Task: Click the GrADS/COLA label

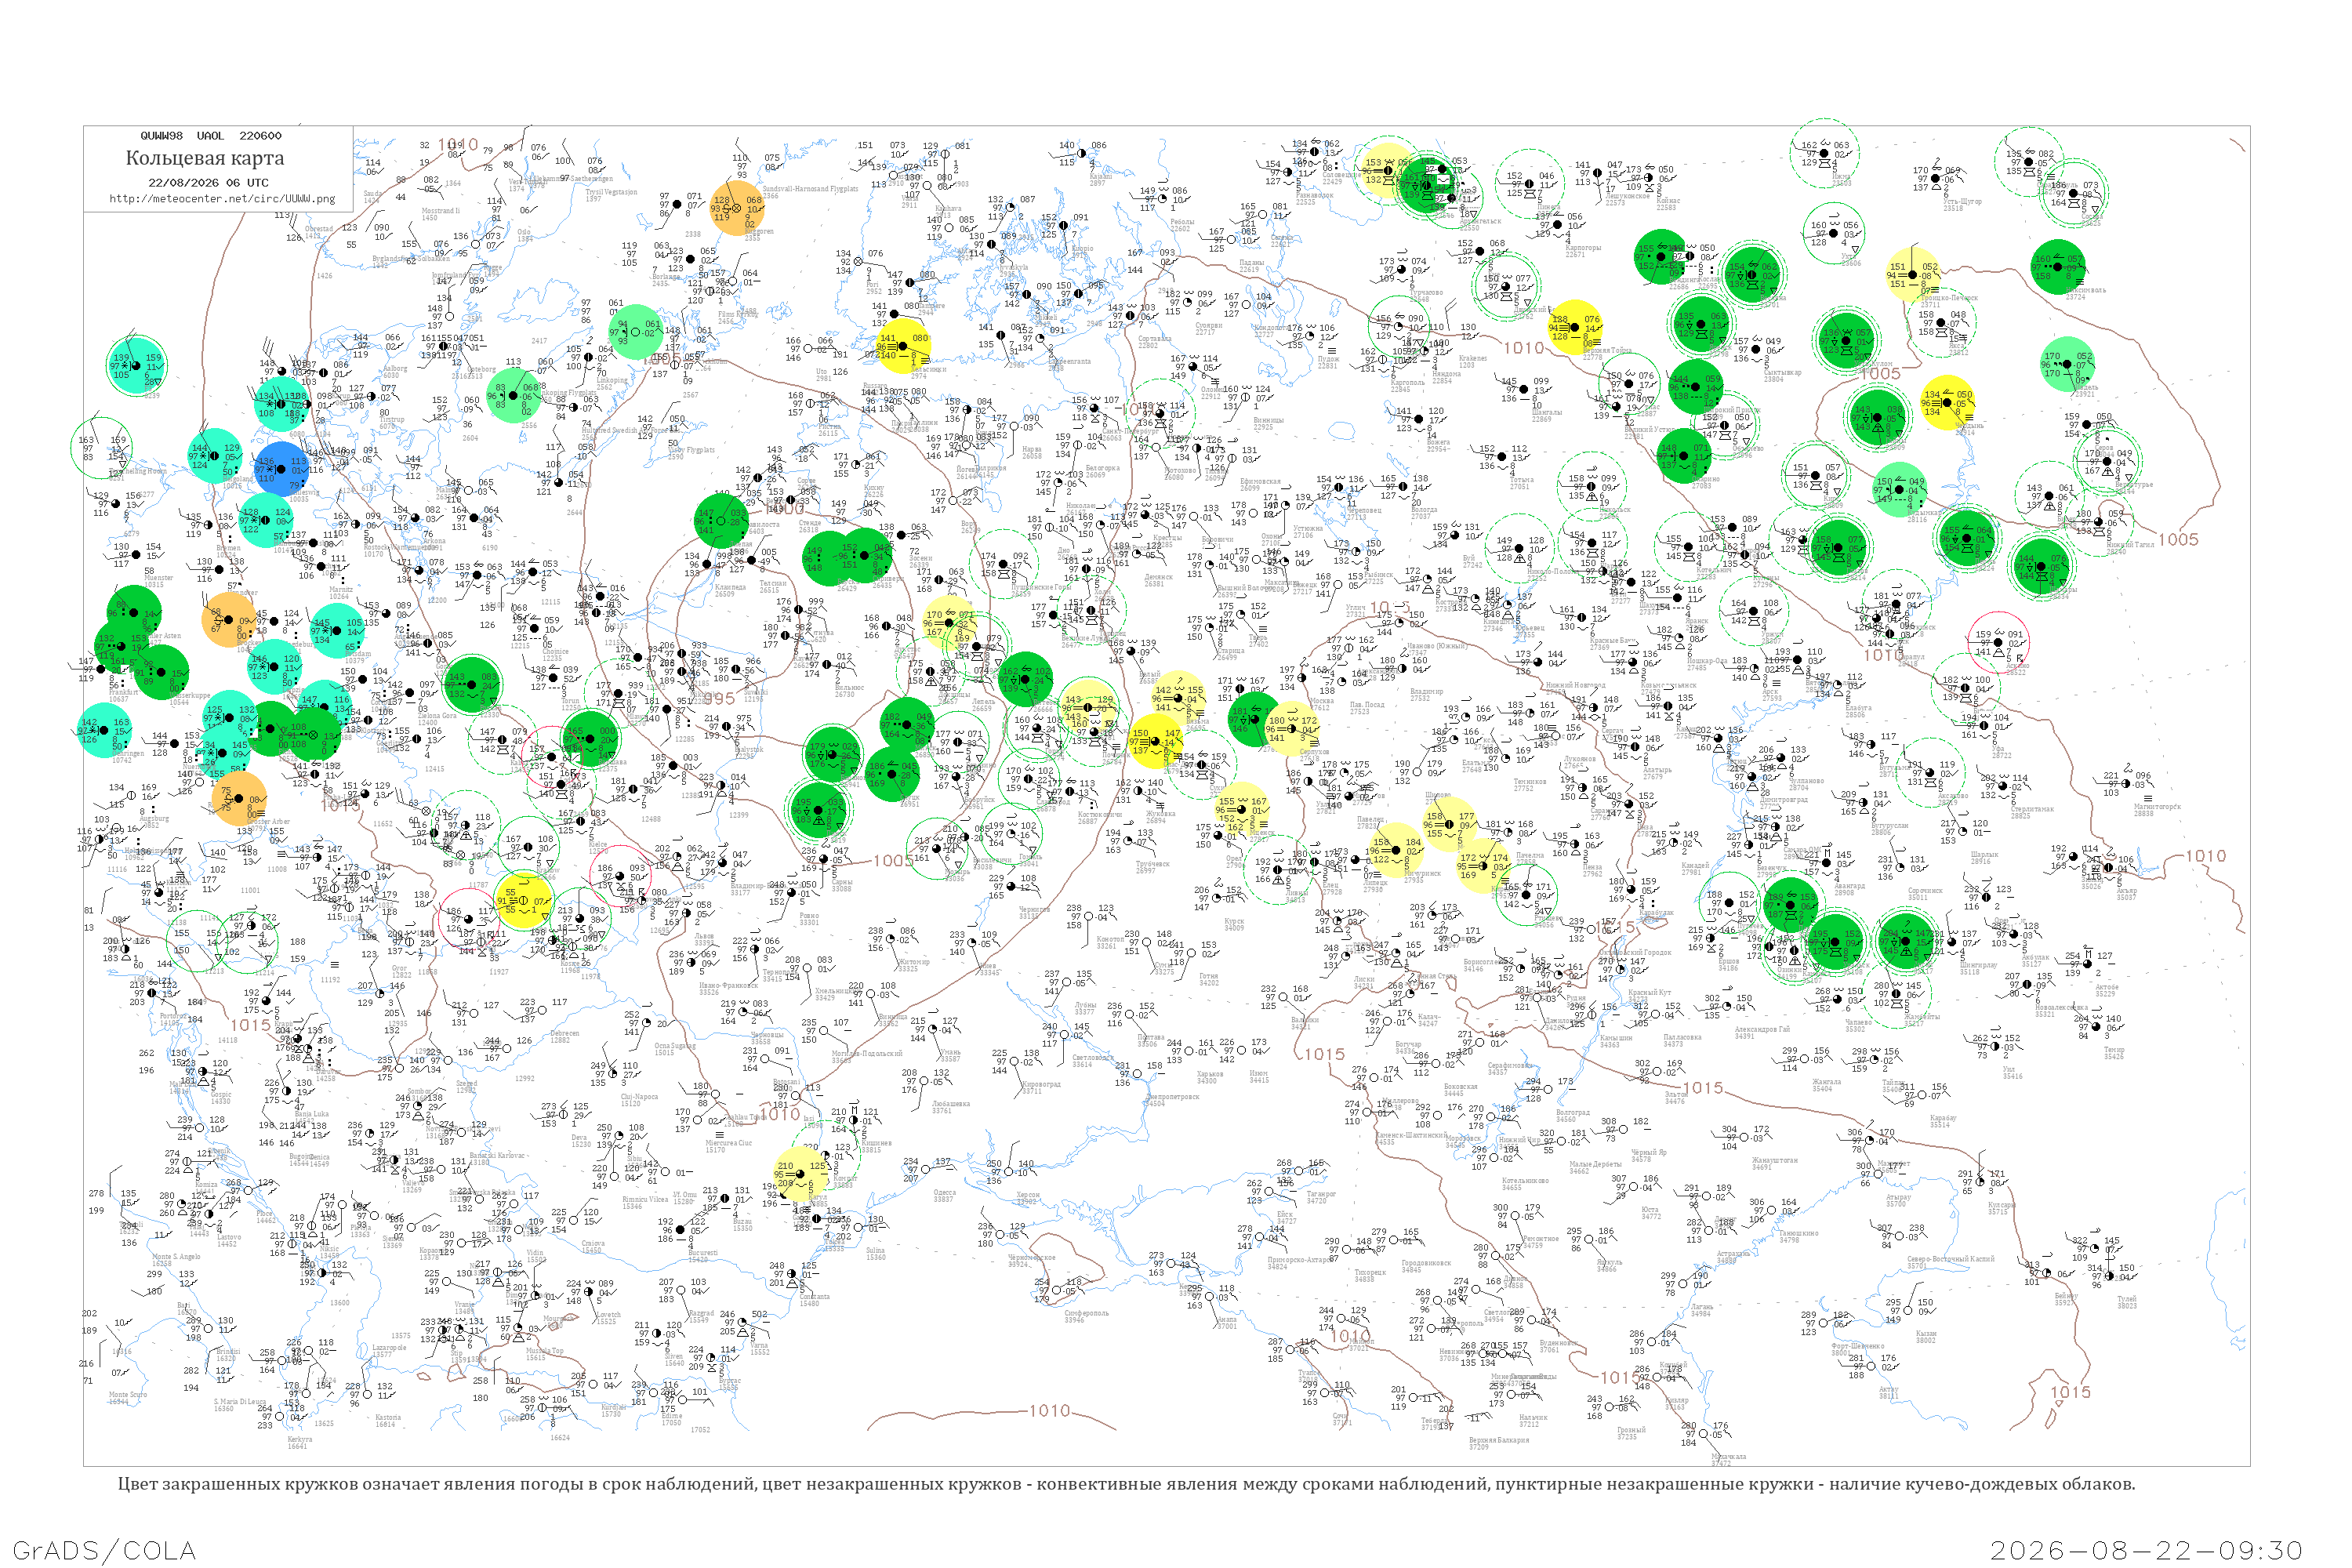Action: 104,1550
